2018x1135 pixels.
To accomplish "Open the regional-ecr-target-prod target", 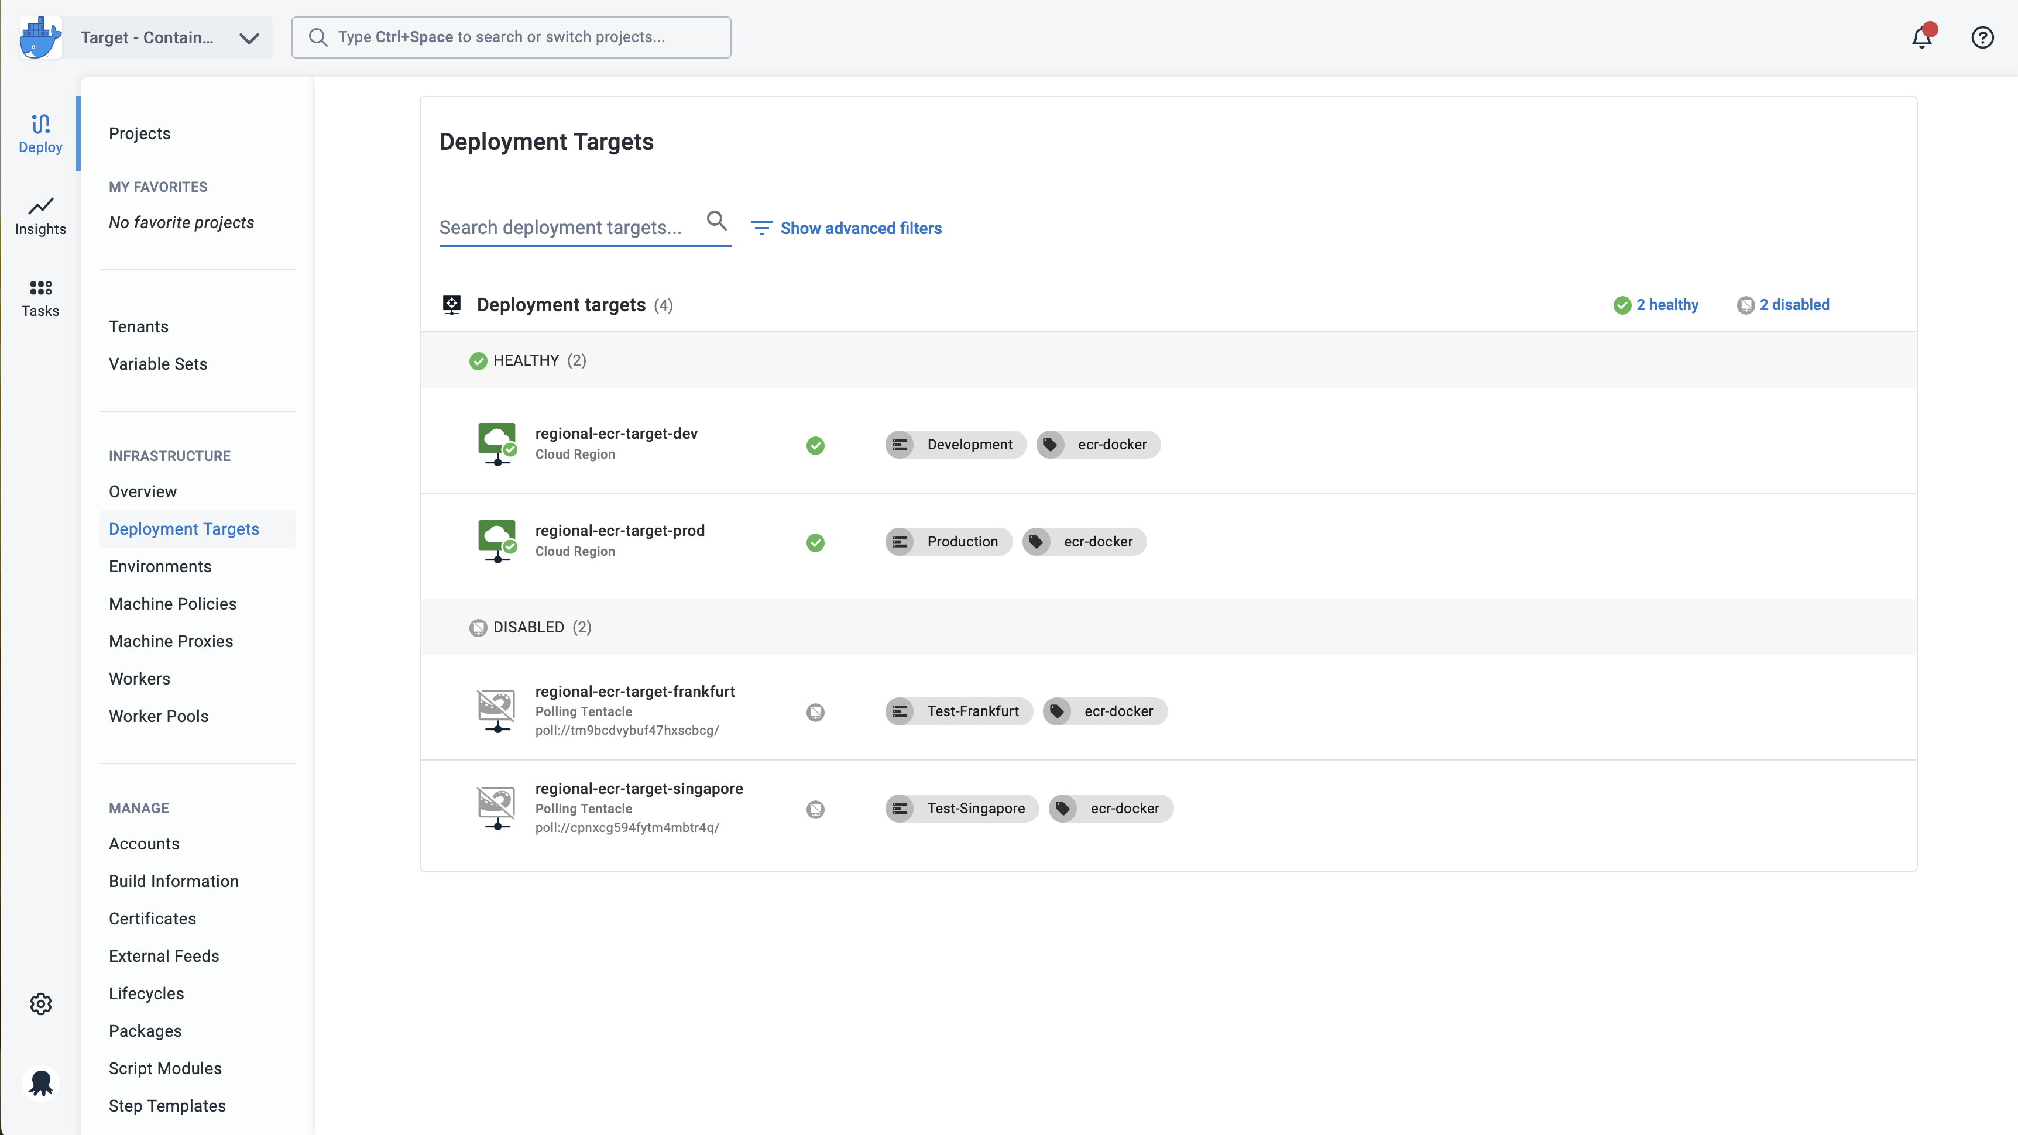I will 620,530.
